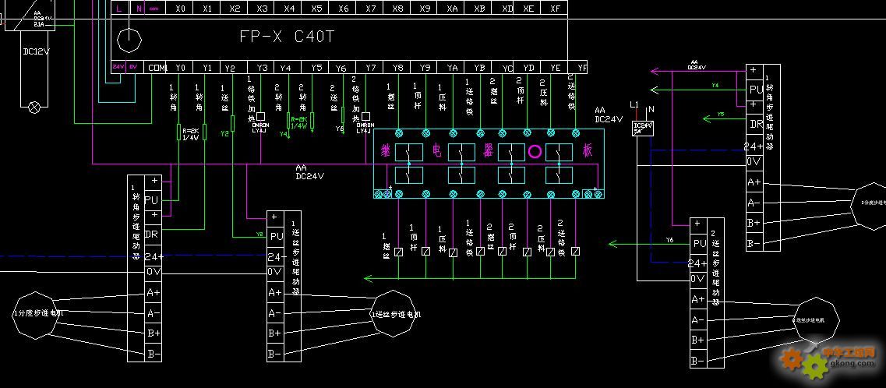Click the L1 label above the power supply
The image size is (886, 388).
634,105
